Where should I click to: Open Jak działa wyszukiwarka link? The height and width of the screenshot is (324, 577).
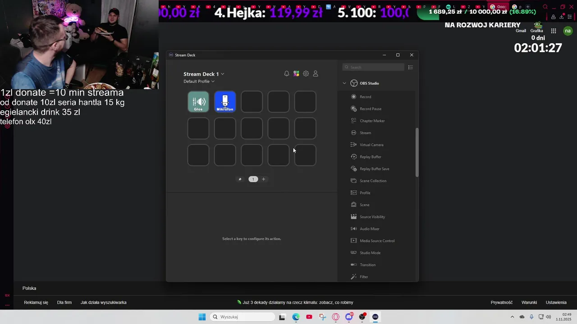tap(103, 302)
